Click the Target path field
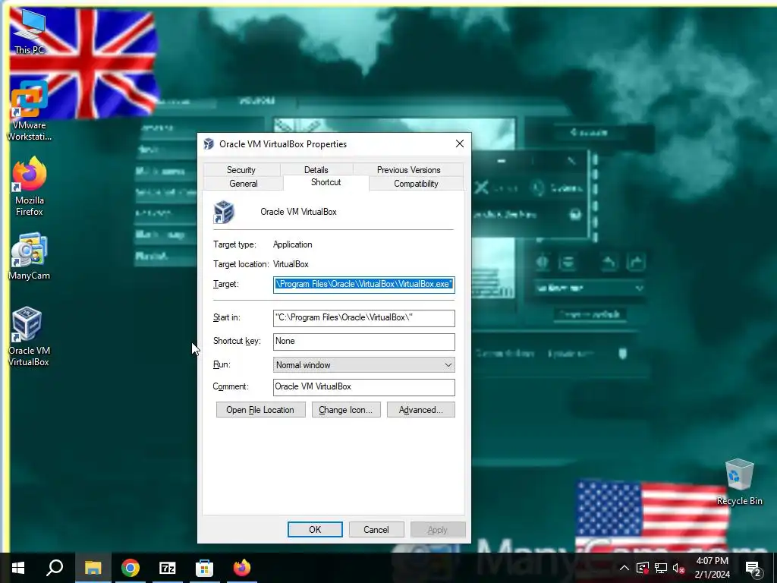Image resolution: width=777 pixels, height=583 pixels. coord(363,284)
